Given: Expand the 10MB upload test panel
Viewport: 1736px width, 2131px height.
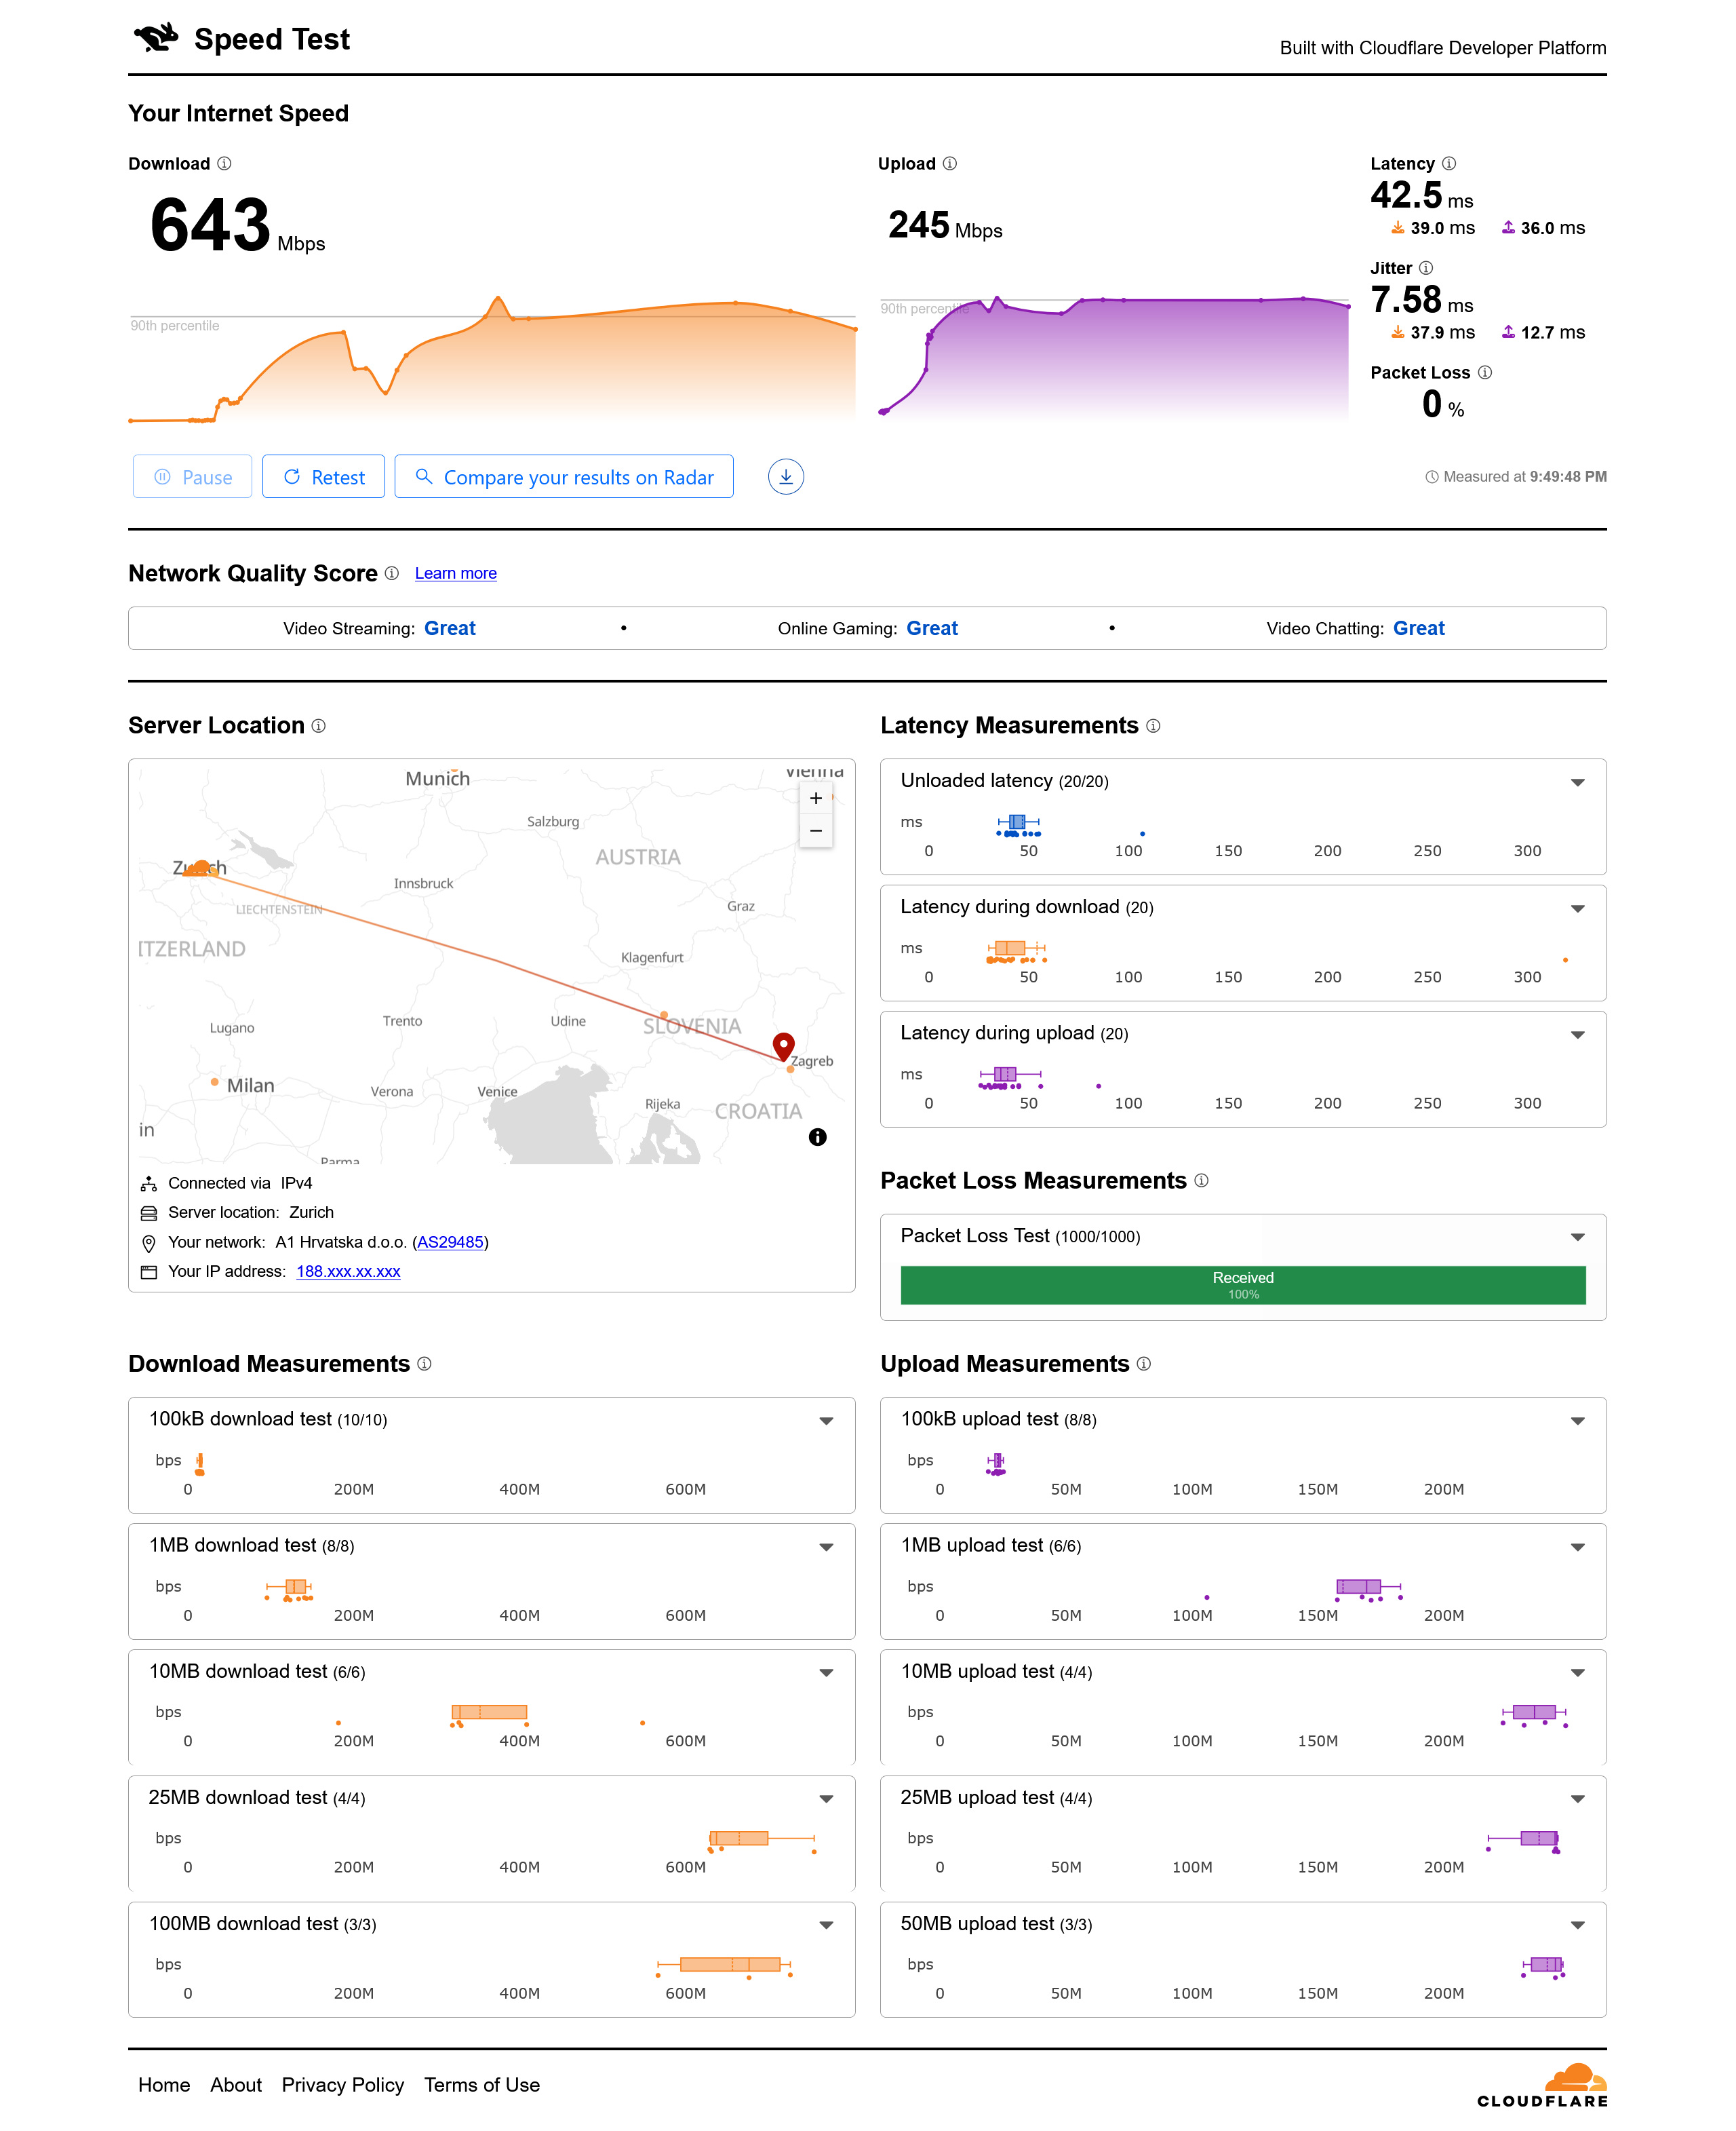Looking at the screenshot, I should tap(1578, 1673).
